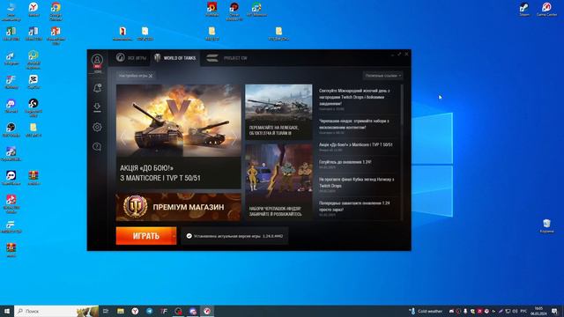Open Telegram from the taskbar
The height and width of the screenshot is (317, 564).
pos(149,311)
